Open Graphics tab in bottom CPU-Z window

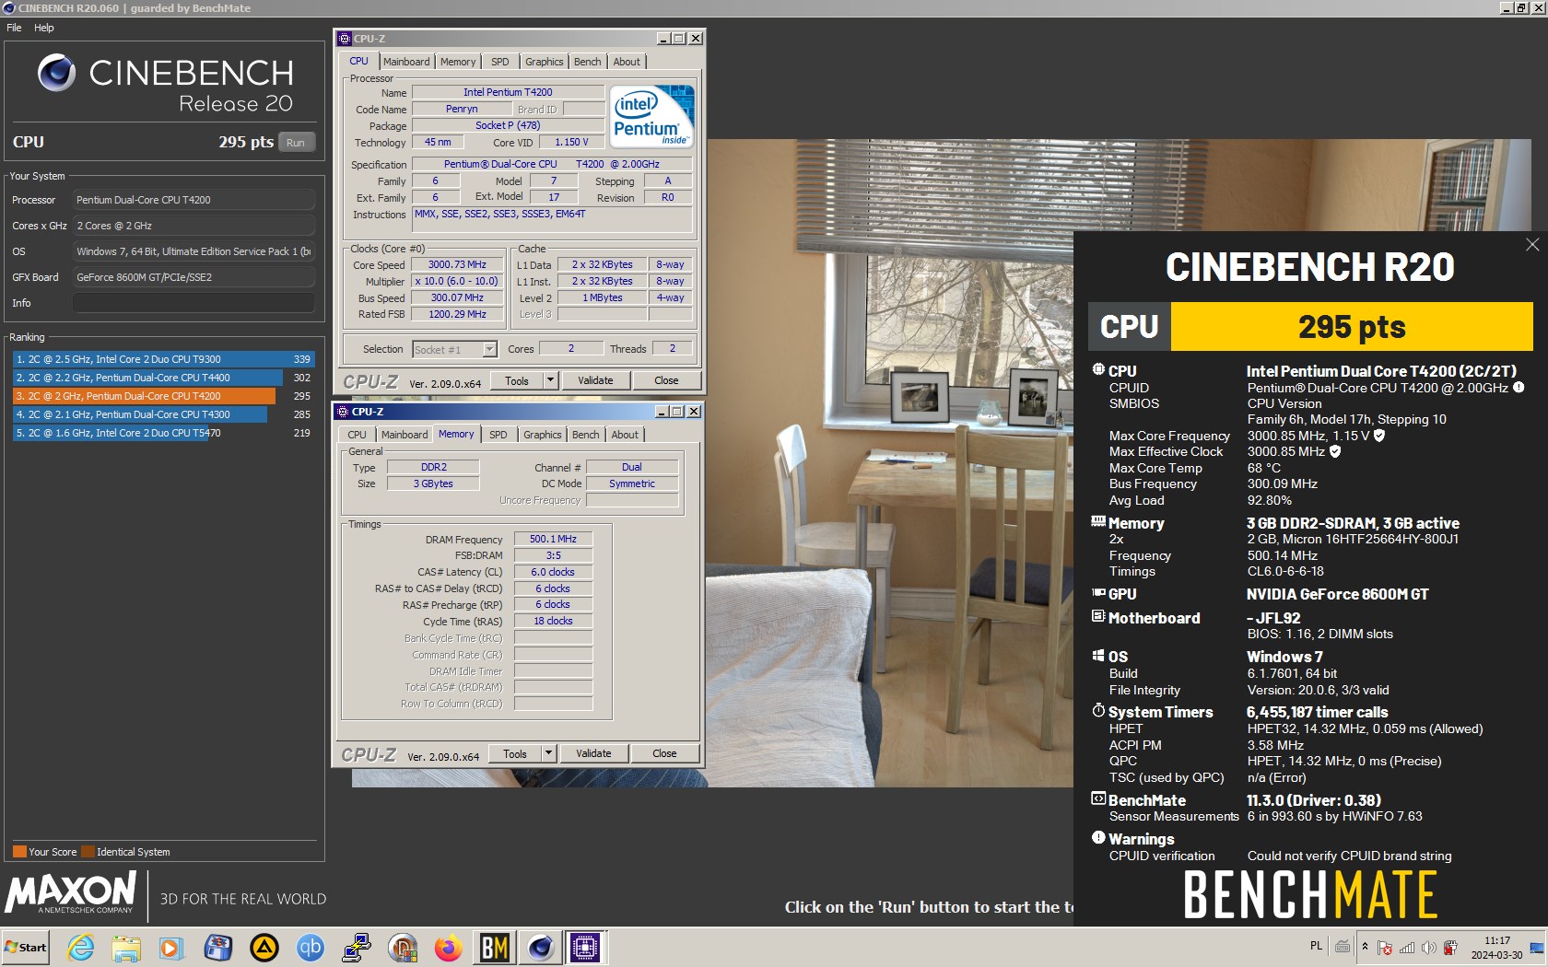543,435
